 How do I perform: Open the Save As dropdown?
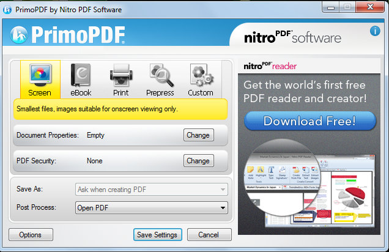(x=151, y=190)
